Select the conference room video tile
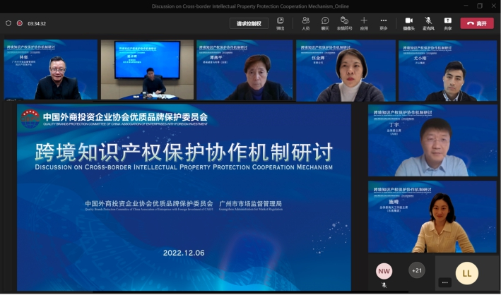Viewport: 501px width, 295px height. tap(147, 70)
